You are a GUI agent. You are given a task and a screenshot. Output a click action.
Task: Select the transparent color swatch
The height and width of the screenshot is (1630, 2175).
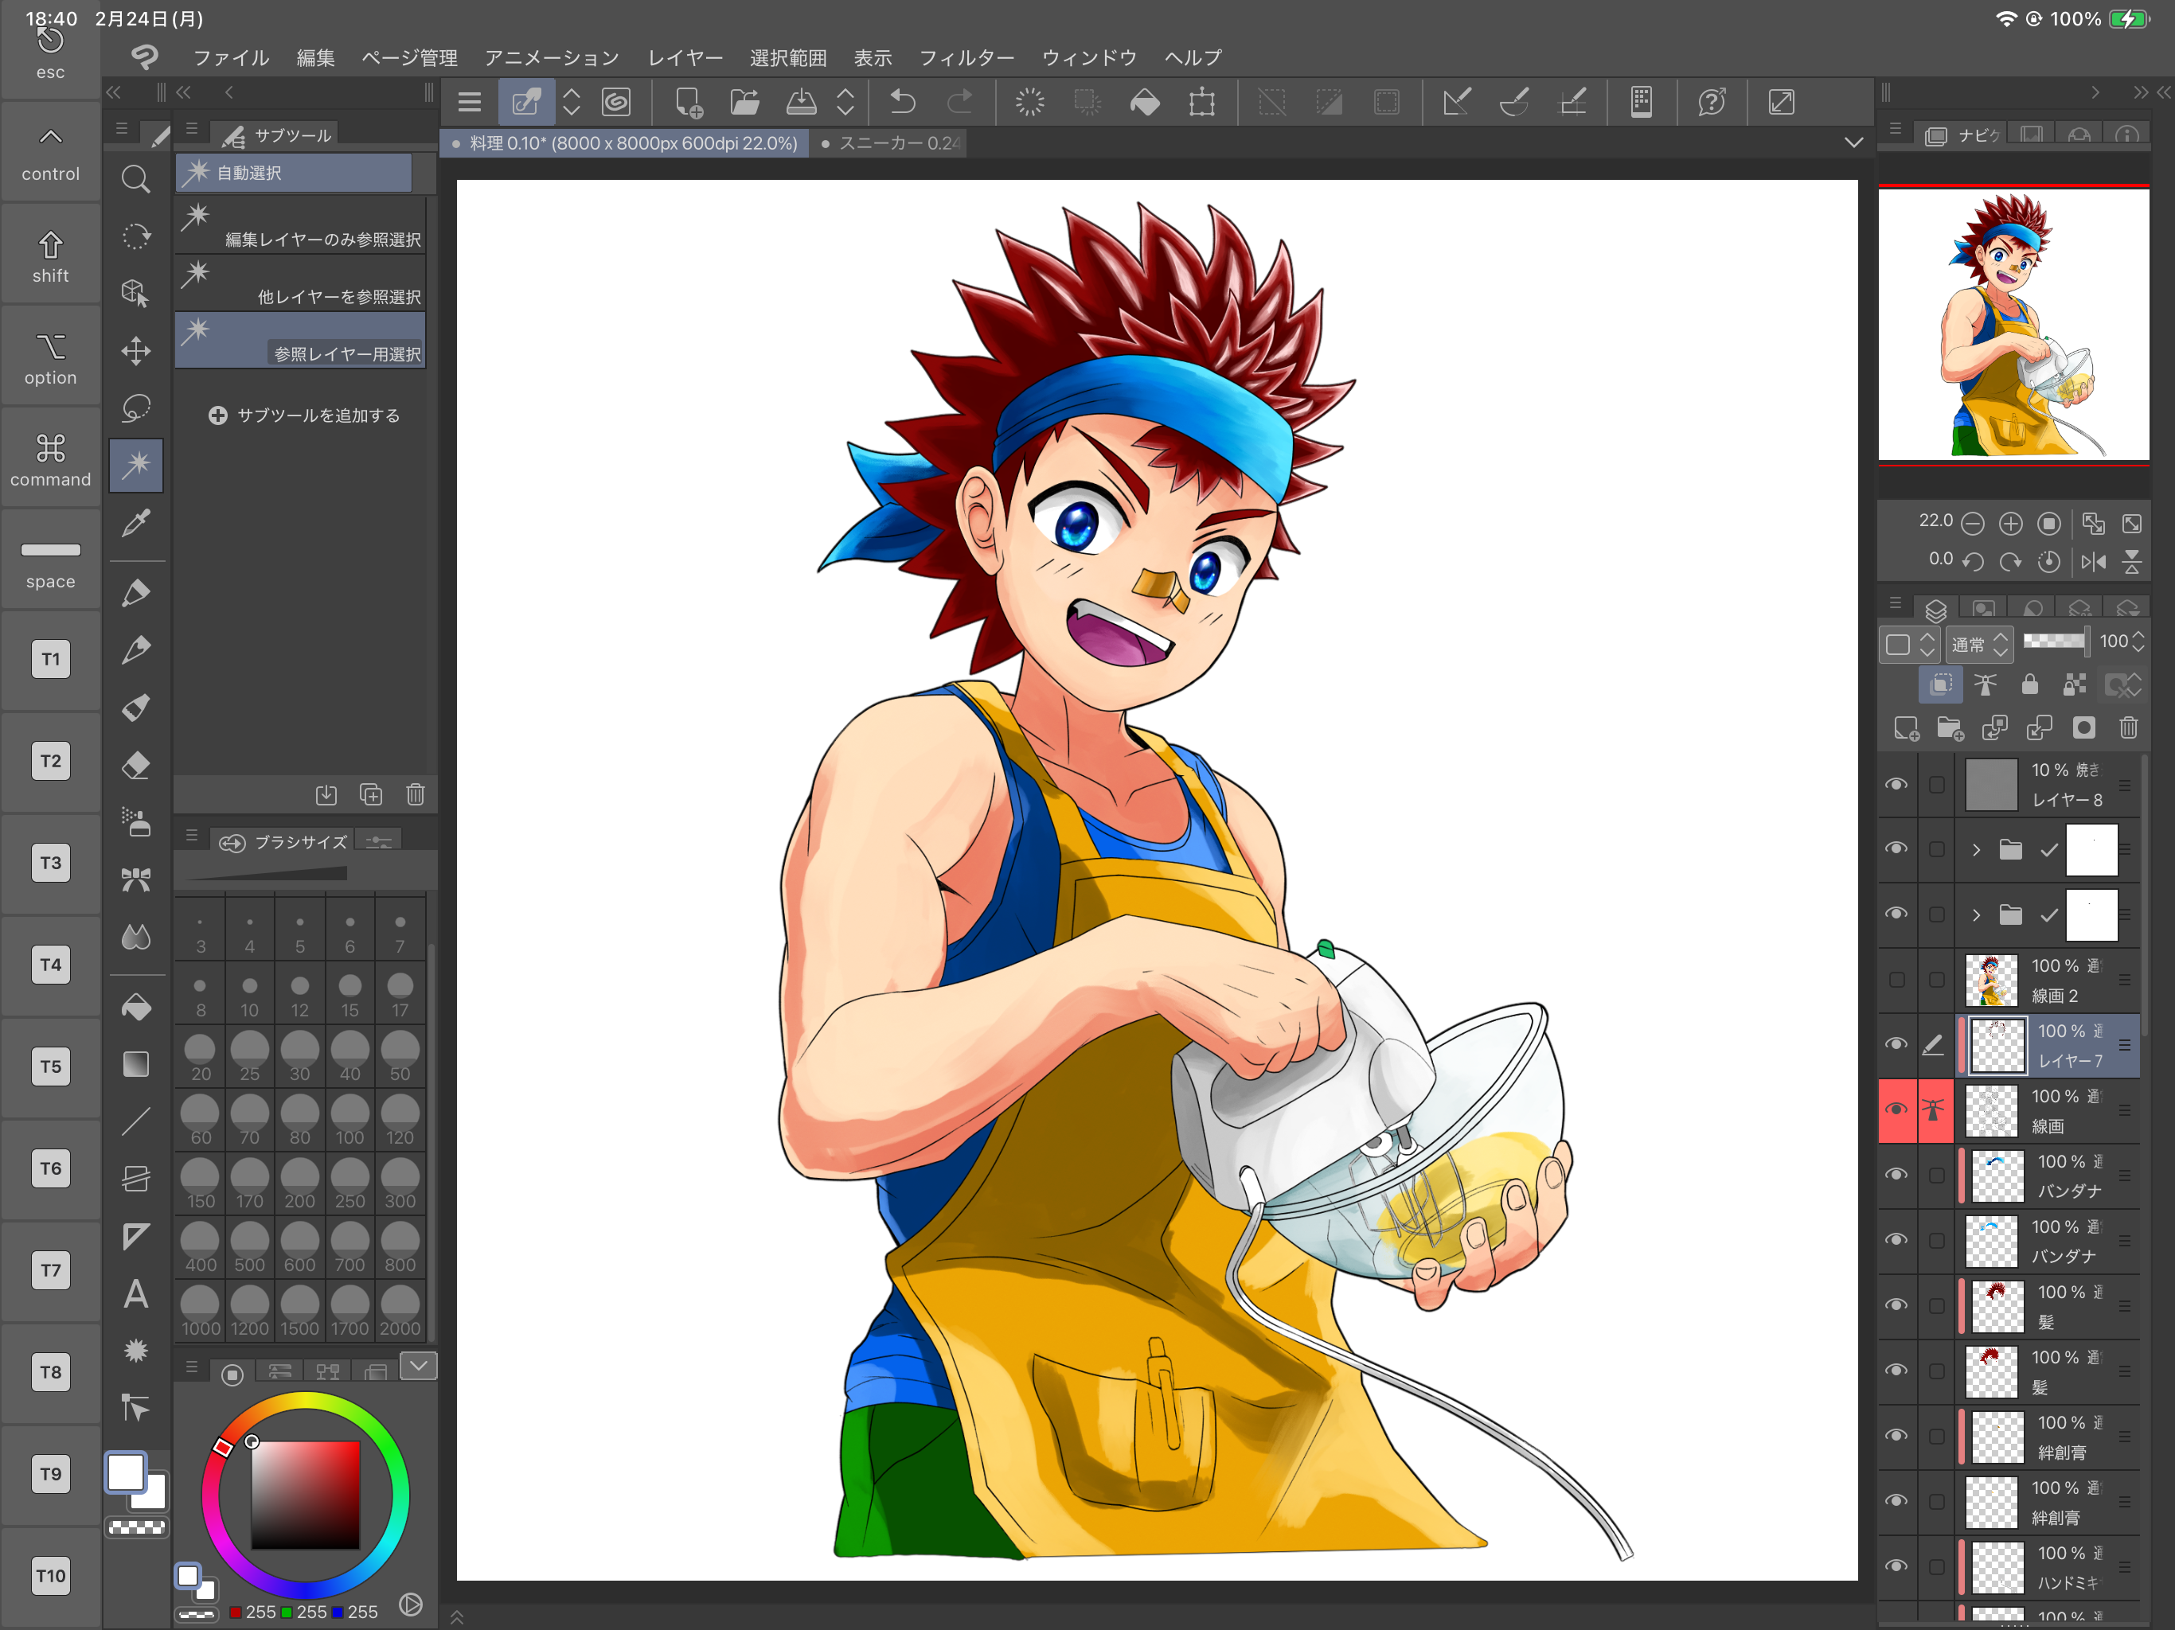coord(135,1527)
